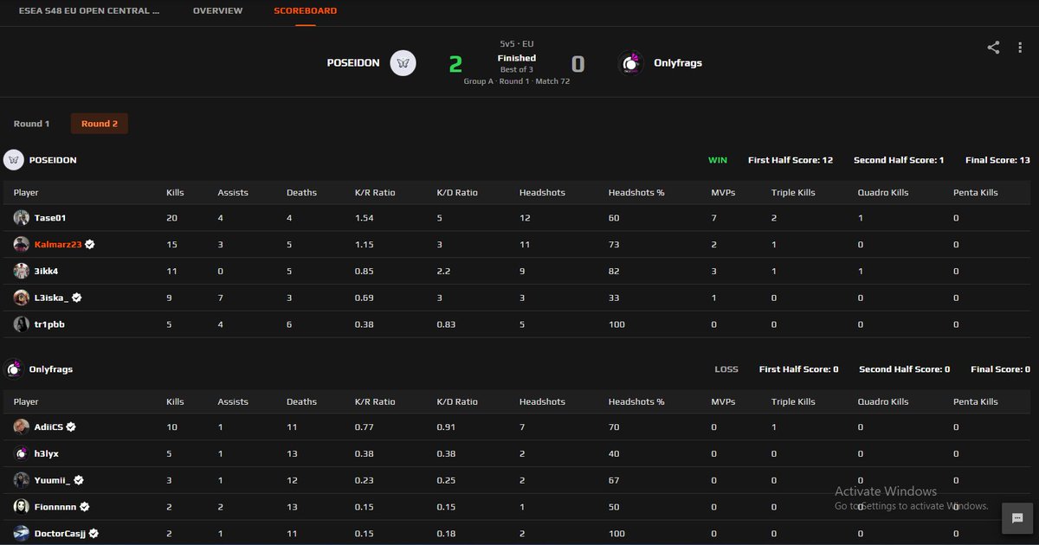The image size is (1039, 545).
Task: Select the Scoreboard tab
Action: 305,11
